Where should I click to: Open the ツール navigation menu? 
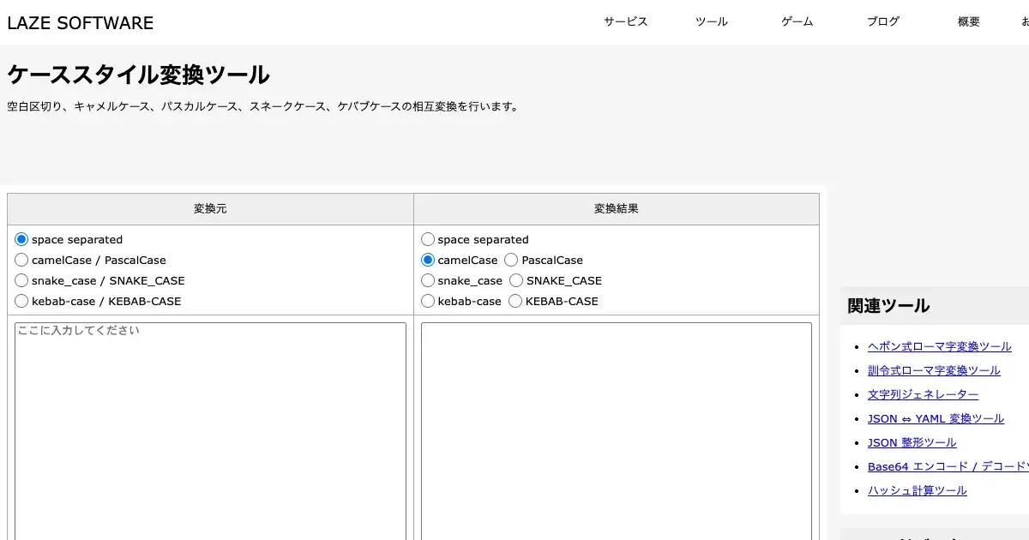711,22
